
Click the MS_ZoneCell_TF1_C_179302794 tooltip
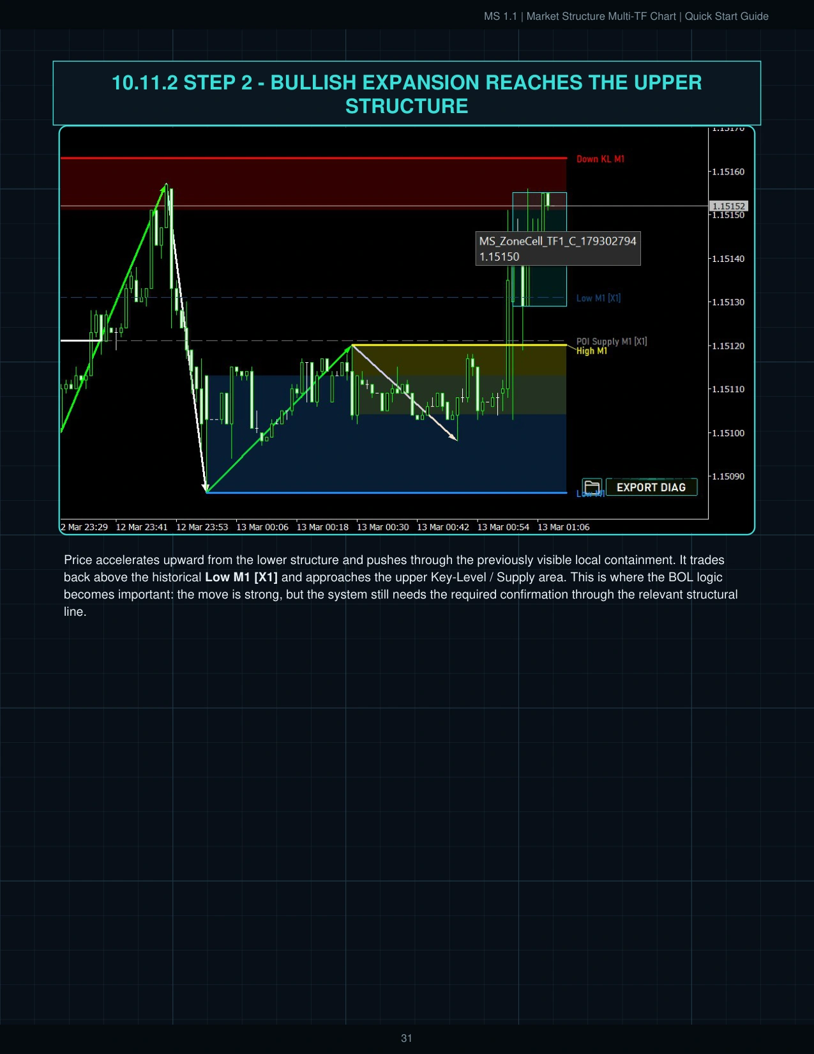[x=558, y=248]
